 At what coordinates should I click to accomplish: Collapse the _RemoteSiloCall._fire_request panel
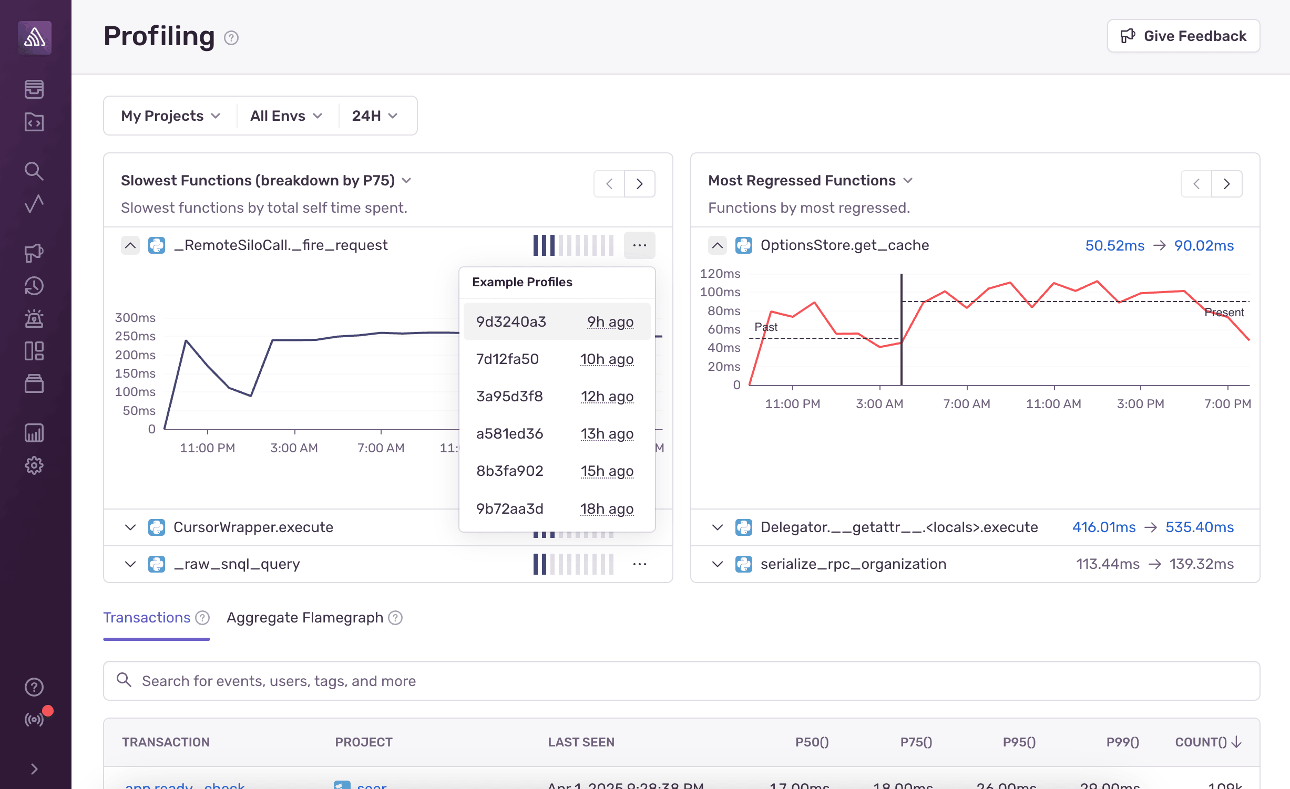click(130, 245)
